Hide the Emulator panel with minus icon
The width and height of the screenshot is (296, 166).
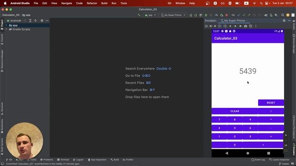(x=289, y=20)
